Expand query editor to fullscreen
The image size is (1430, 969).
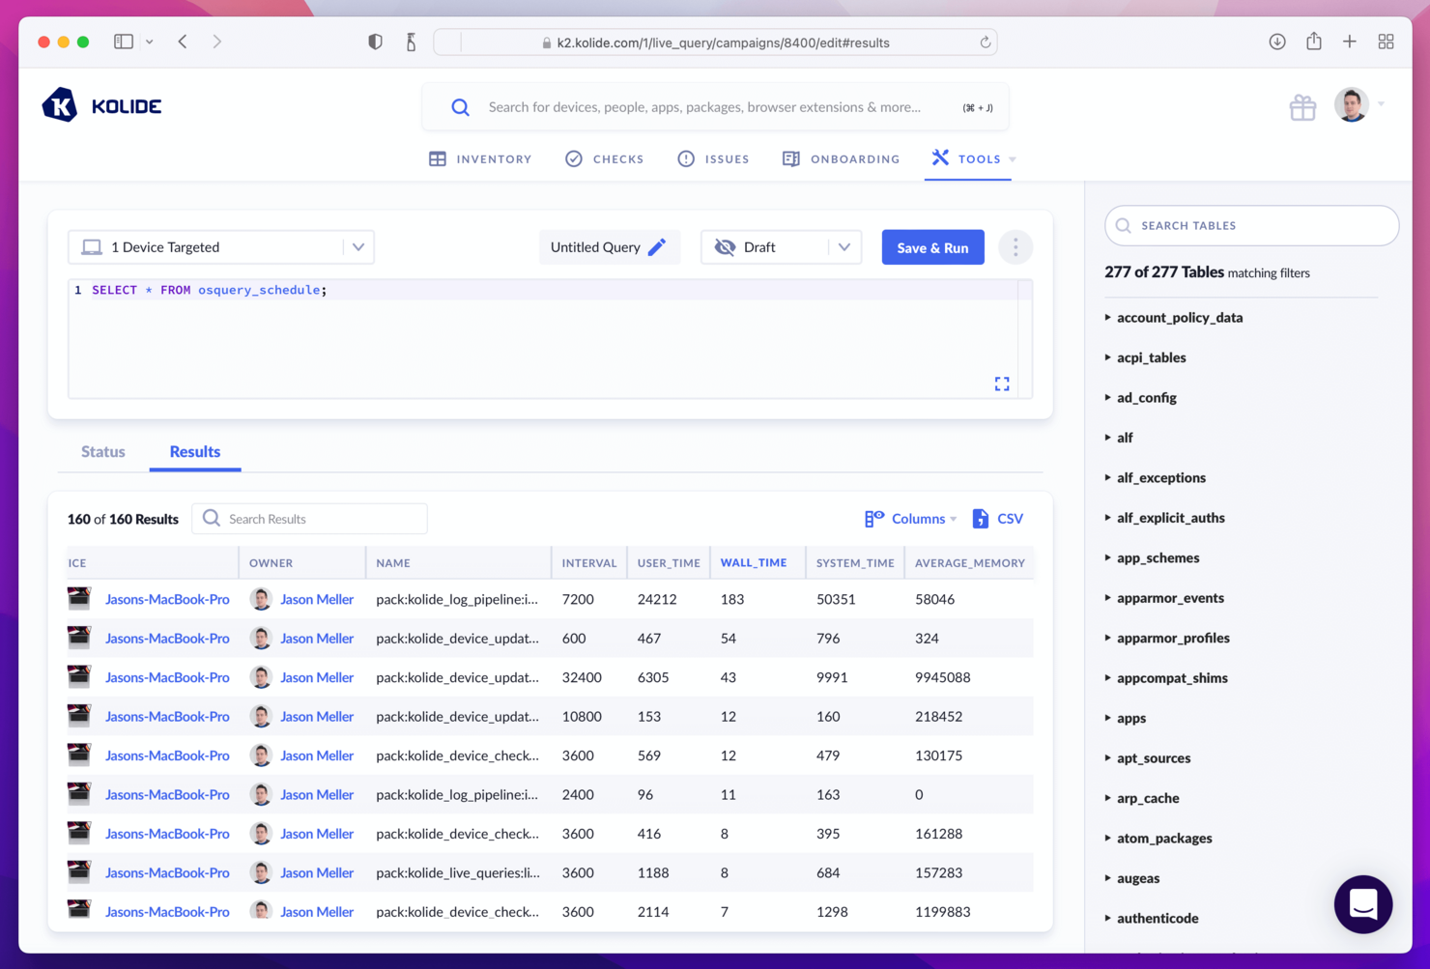point(1002,384)
